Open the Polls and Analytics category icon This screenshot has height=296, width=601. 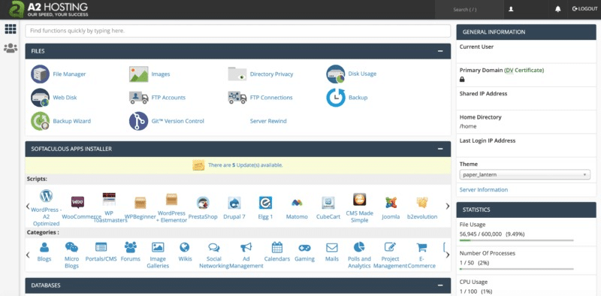tap(359, 247)
